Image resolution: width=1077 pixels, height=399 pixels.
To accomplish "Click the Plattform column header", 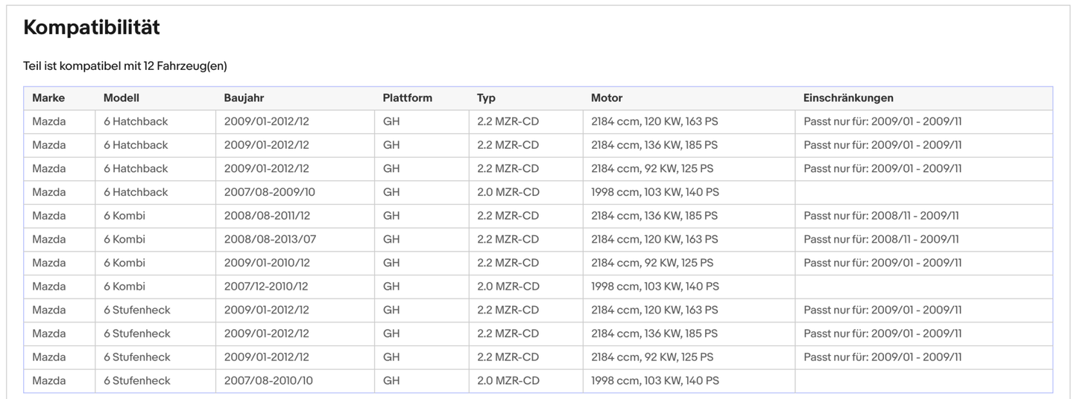I will point(407,98).
